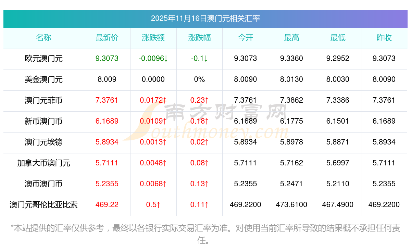
Task: Click the change percent 0.11↑
Action: pos(199,205)
